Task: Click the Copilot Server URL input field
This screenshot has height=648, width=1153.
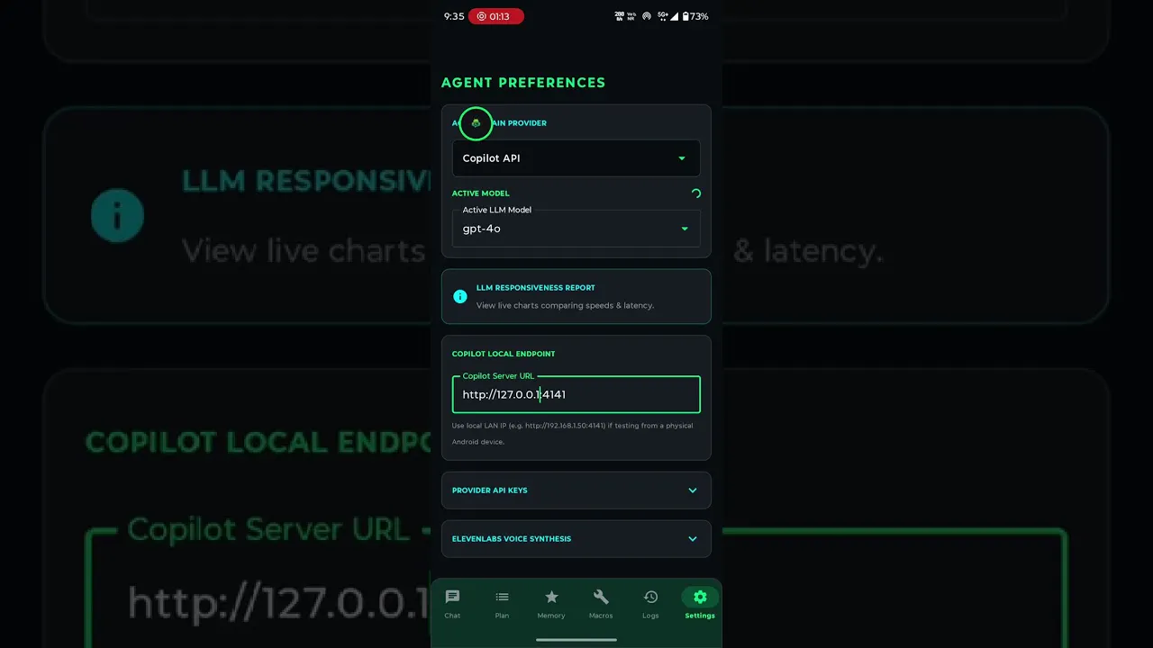Action: (576, 394)
